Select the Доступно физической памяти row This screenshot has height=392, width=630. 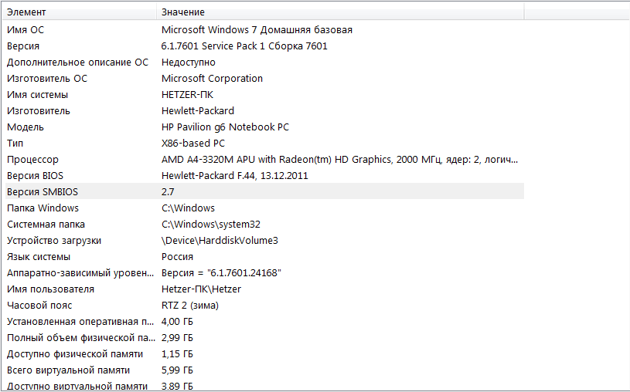point(264,354)
